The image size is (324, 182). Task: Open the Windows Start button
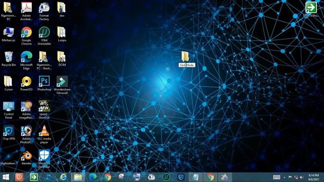coord(6,177)
